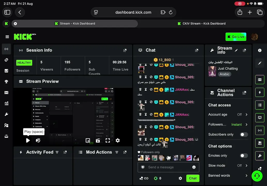
Task: Make the stream preview fullscreen
Action: [108, 141]
